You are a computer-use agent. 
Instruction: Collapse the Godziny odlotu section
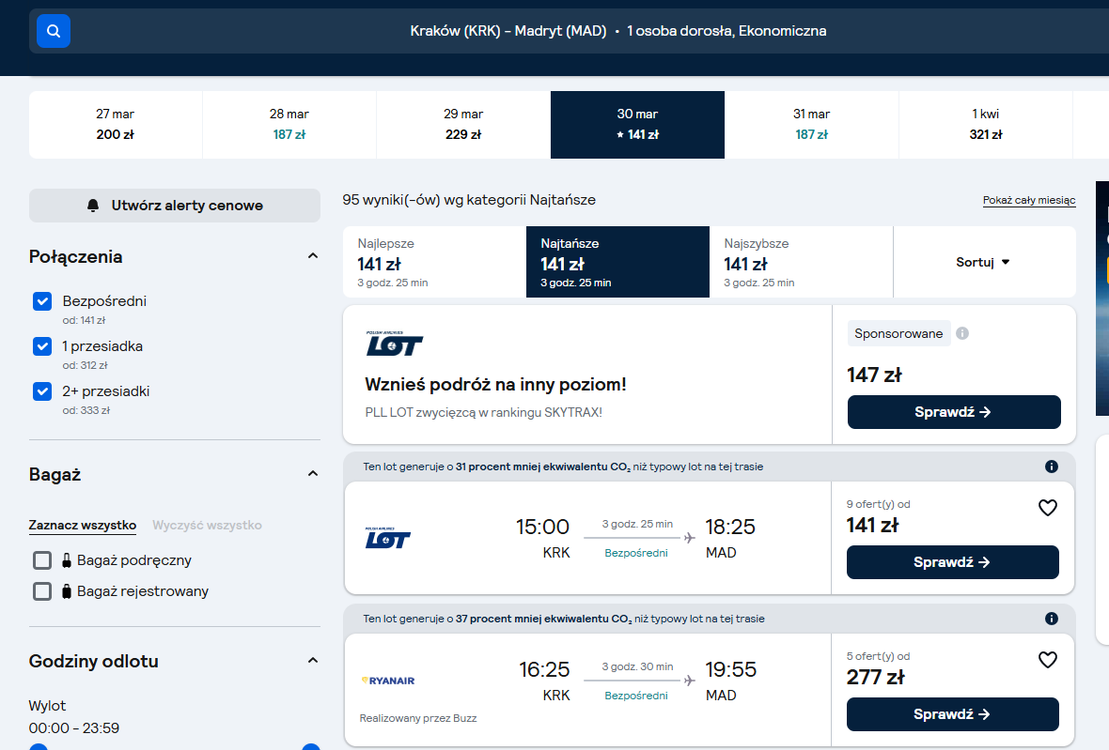[313, 660]
